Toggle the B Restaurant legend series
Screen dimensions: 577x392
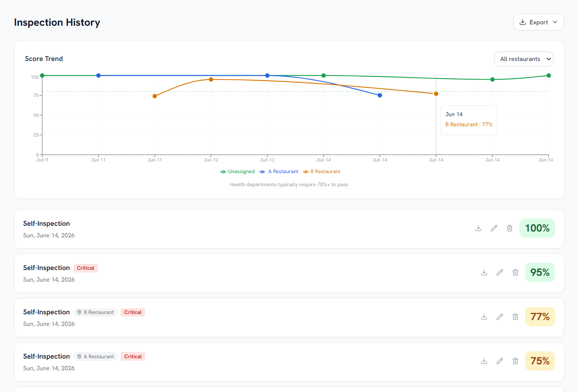[x=322, y=172]
